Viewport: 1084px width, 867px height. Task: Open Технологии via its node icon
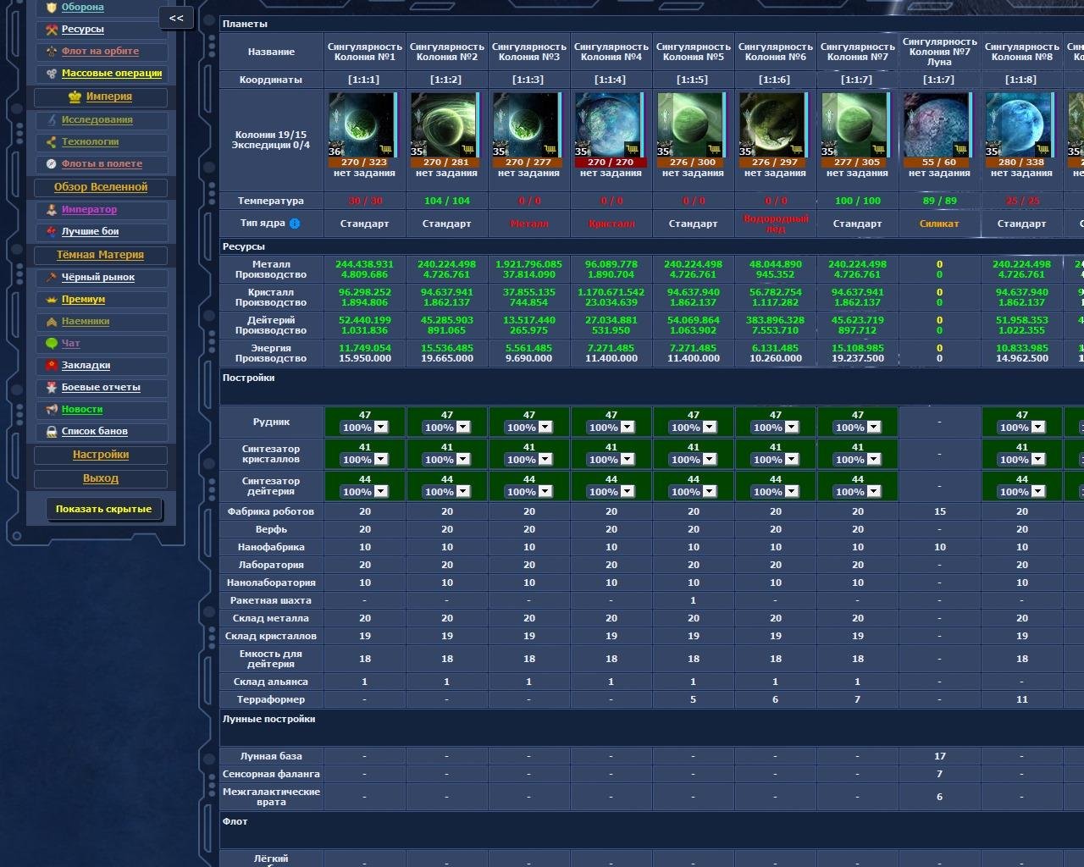[50, 141]
